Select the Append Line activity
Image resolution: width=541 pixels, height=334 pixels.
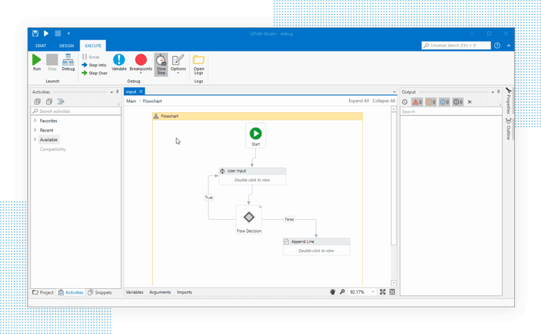coord(316,246)
